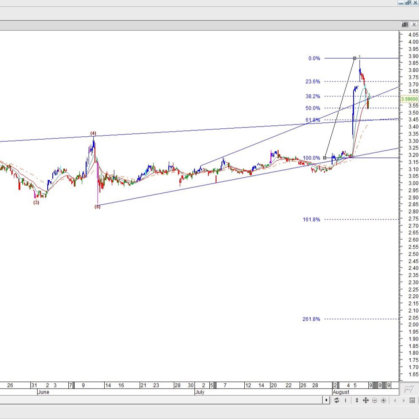
Task: Select the four-way pan arrows tool
Action: [x=365, y=400]
